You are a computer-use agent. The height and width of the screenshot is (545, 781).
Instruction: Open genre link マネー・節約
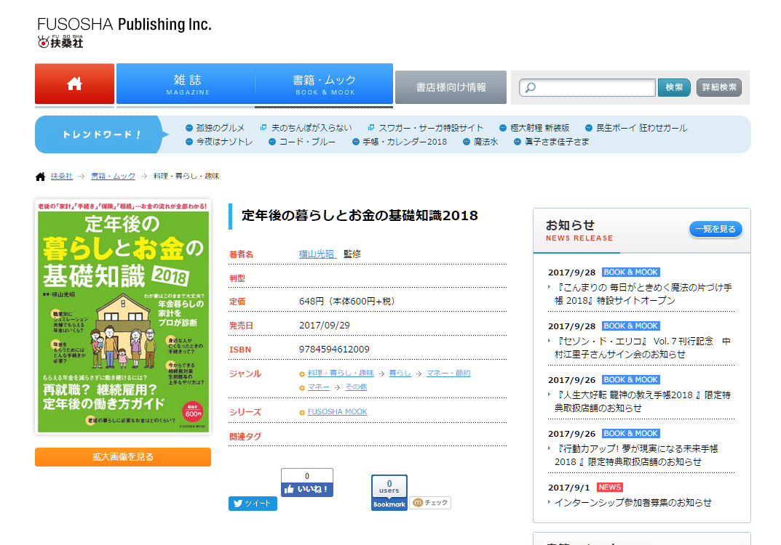pyautogui.click(x=448, y=373)
